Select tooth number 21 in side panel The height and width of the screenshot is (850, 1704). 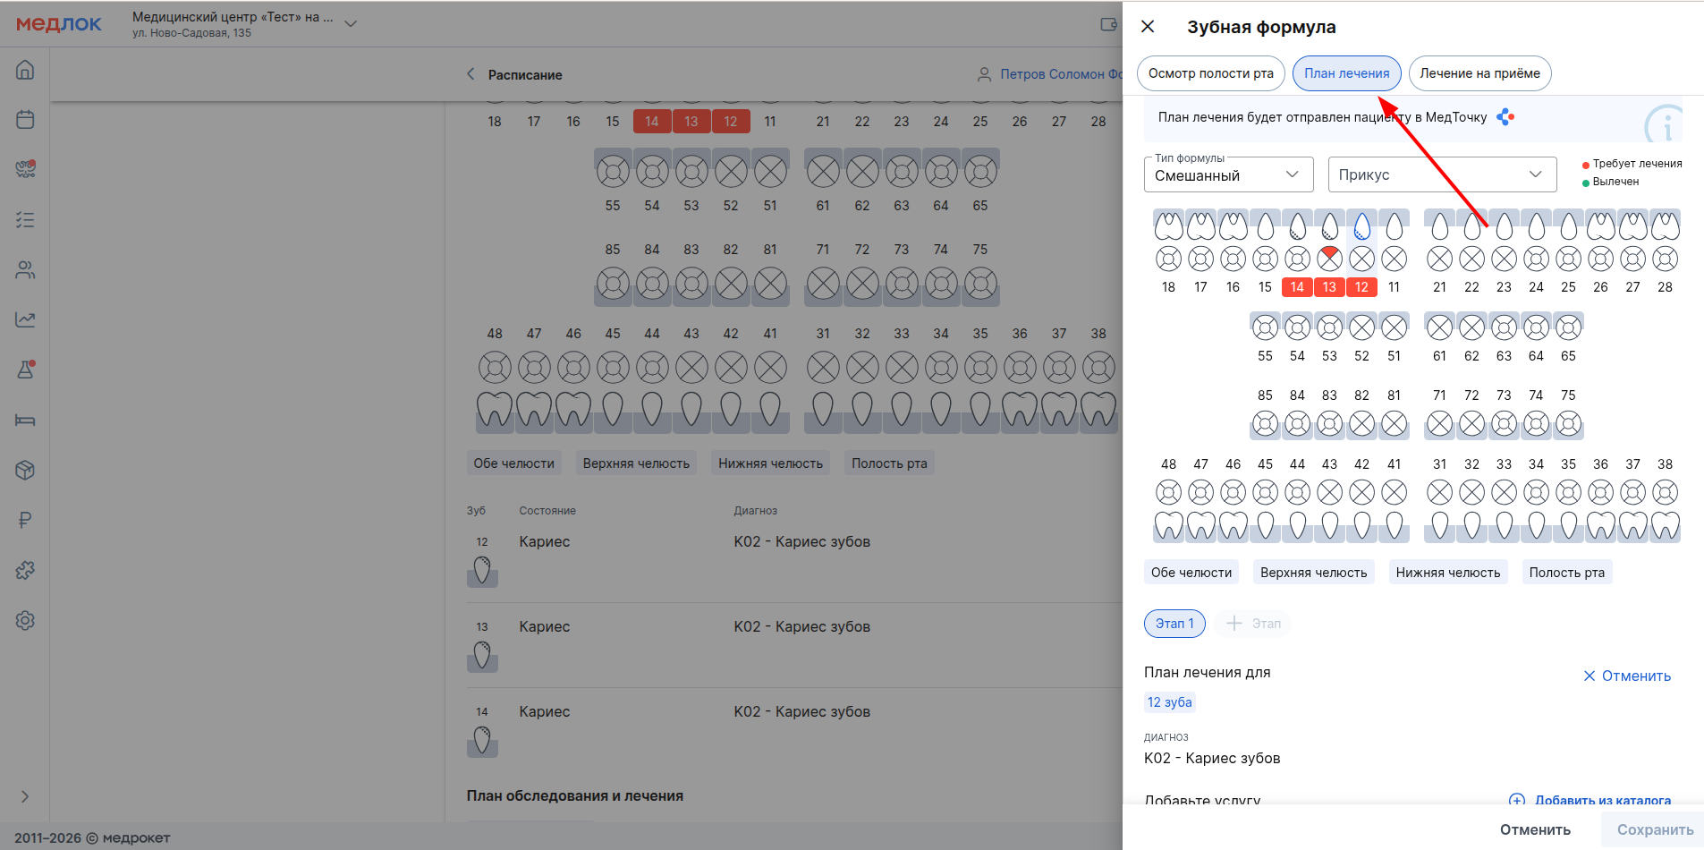[1439, 287]
